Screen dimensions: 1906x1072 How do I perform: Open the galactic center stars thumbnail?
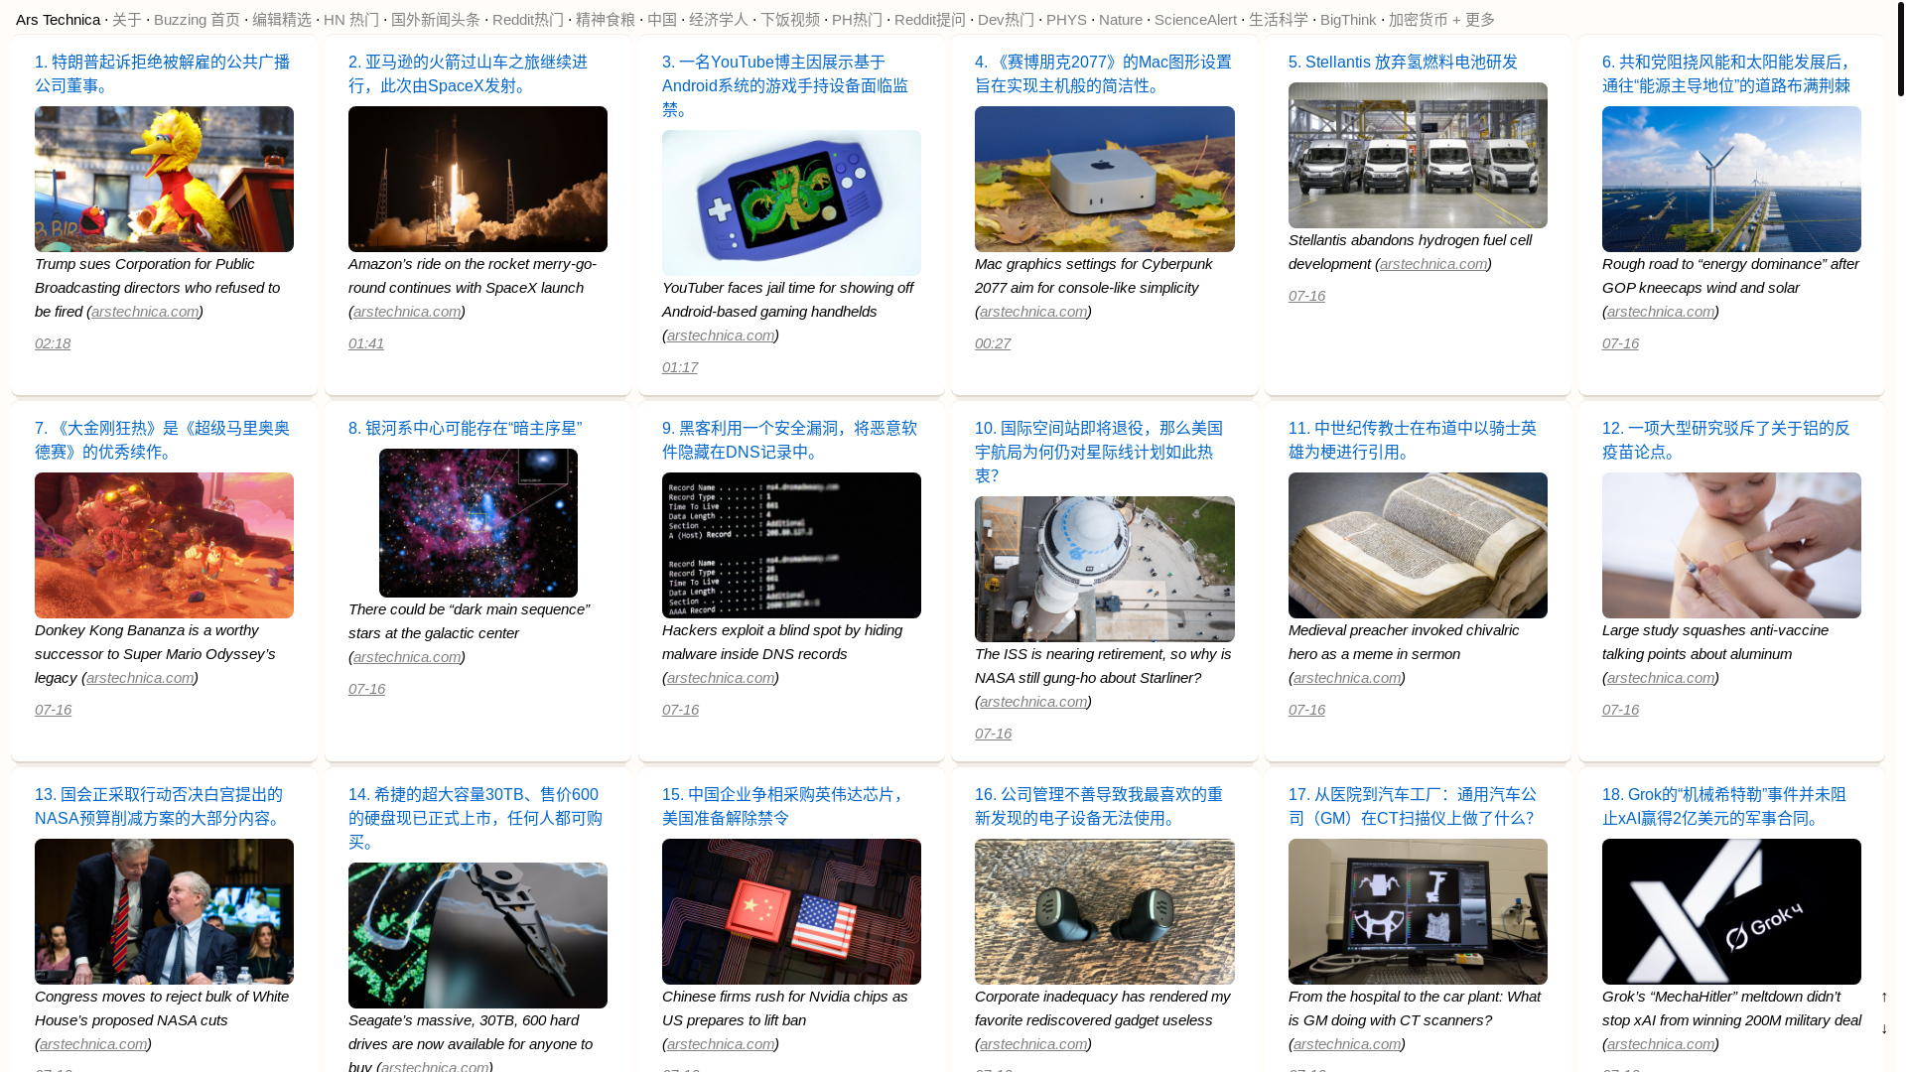(477, 523)
